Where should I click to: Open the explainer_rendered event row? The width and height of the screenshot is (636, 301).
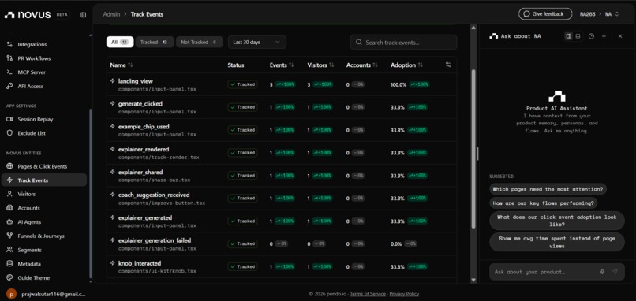(281, 153)
